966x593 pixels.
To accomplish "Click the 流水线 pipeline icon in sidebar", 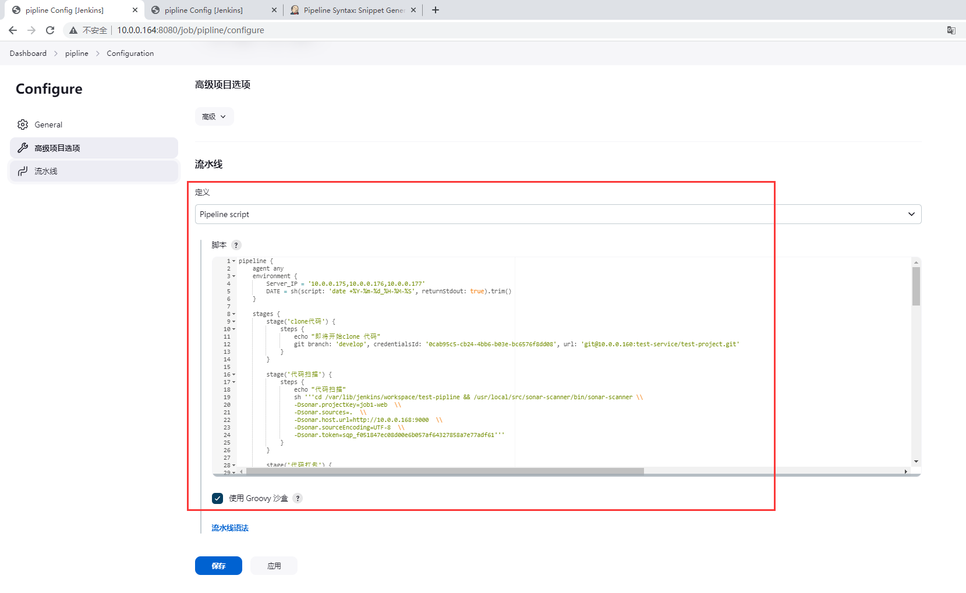I will click(23, 171).
